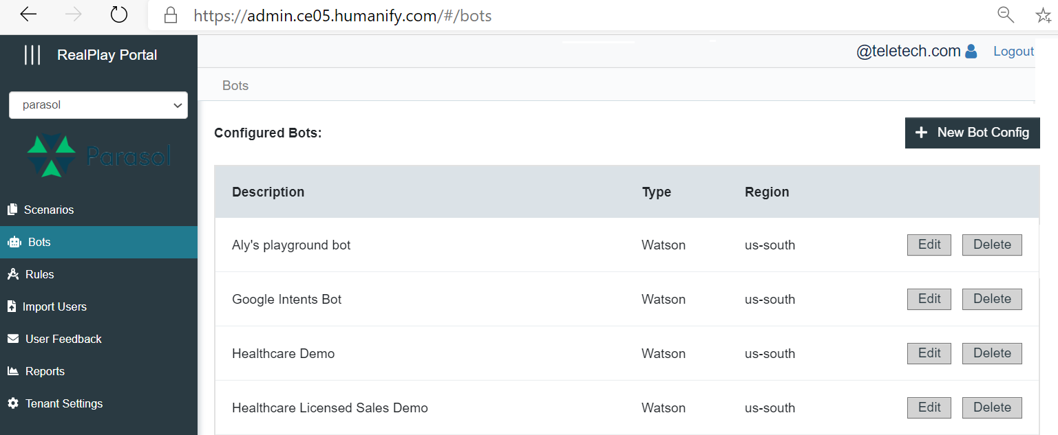Click the user profile icon
Screen dimensions: 1058x435
click(x=971, y=51)
